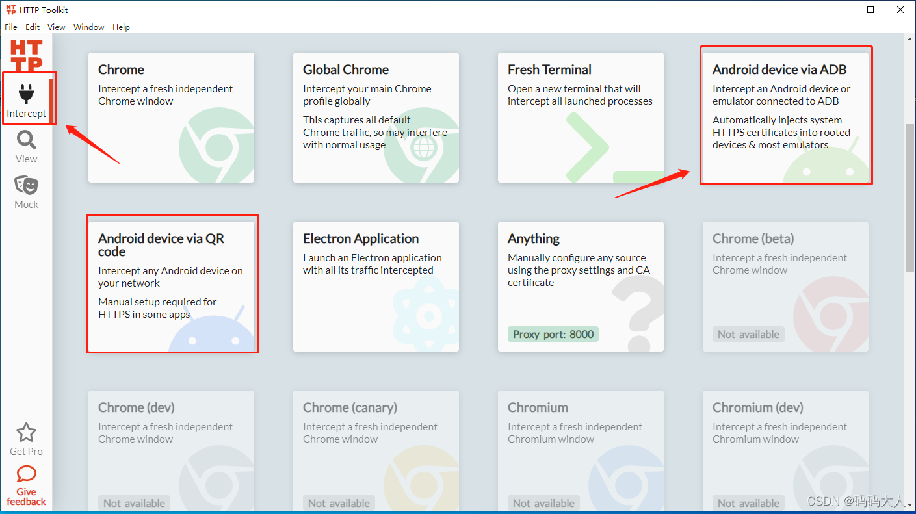
Task: Click the Chromium (dev) unavailable card
Action: point(785,450)
